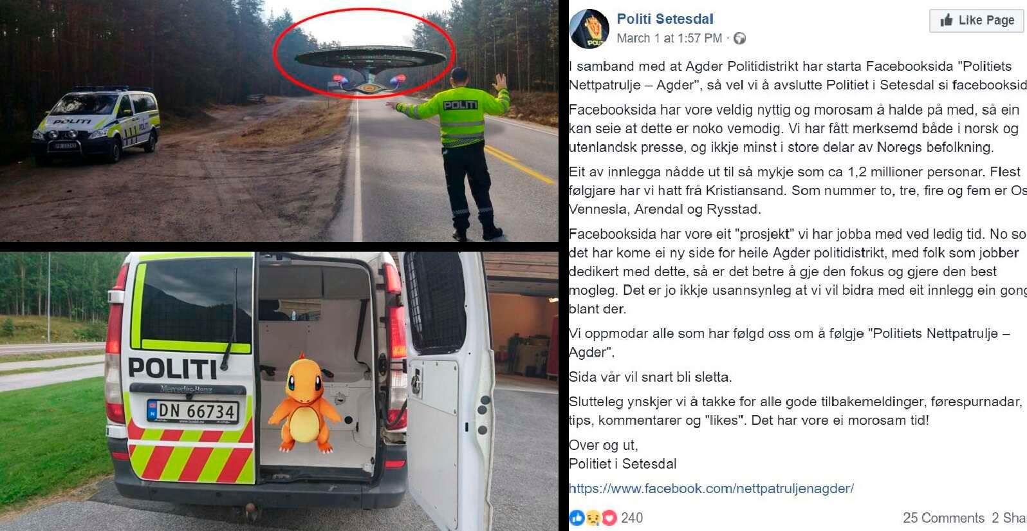Click the sad face reaction icon
This screenshot has width=1027, height=531.
(593, 517)
